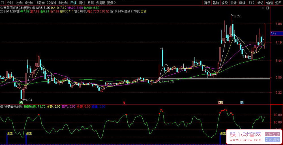Image resolution: width=283 pixels, height=145 pixels.
Task: Switch to the 周线 weekly period tab
Action: click(82, 3)
